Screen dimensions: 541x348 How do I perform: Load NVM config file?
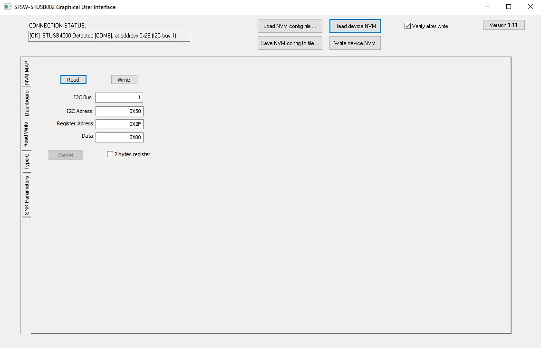tap(290, 26)
